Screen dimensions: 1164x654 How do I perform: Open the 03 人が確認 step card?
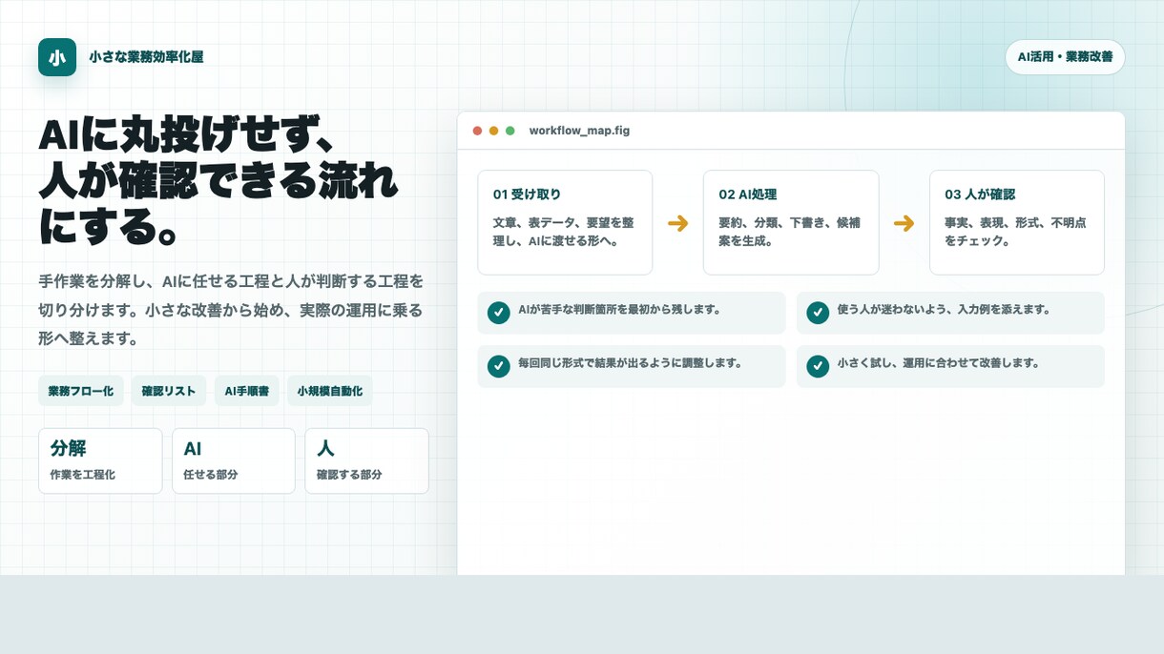(x=1017, y=222)
